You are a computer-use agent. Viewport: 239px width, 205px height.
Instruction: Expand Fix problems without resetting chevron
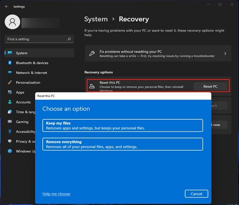(x=225, y=53)
